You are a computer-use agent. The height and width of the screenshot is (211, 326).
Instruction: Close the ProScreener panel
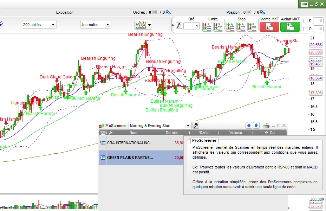click(x=284, y=126)
